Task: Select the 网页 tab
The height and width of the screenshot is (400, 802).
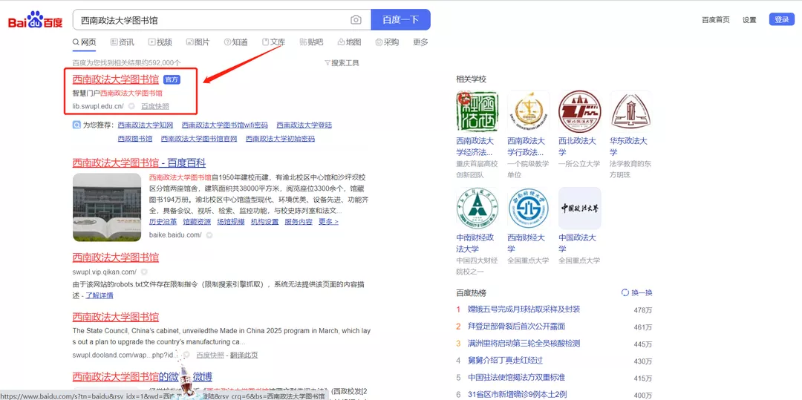Action: click(x=85, y=42)
